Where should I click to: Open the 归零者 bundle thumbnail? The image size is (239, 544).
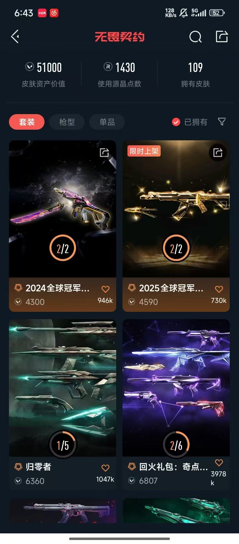pyautogui.click(x=63, y=388)
